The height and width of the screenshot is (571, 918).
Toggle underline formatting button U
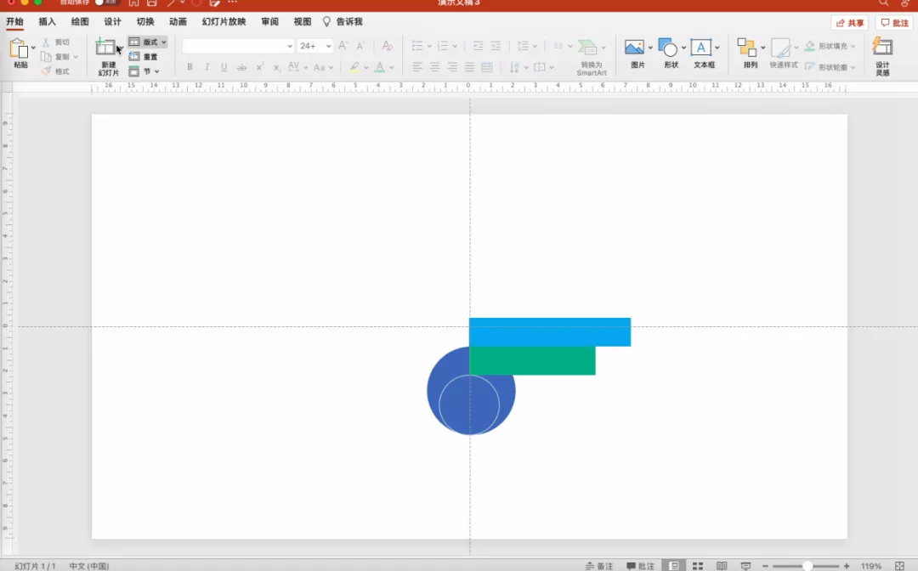[224, 67]
